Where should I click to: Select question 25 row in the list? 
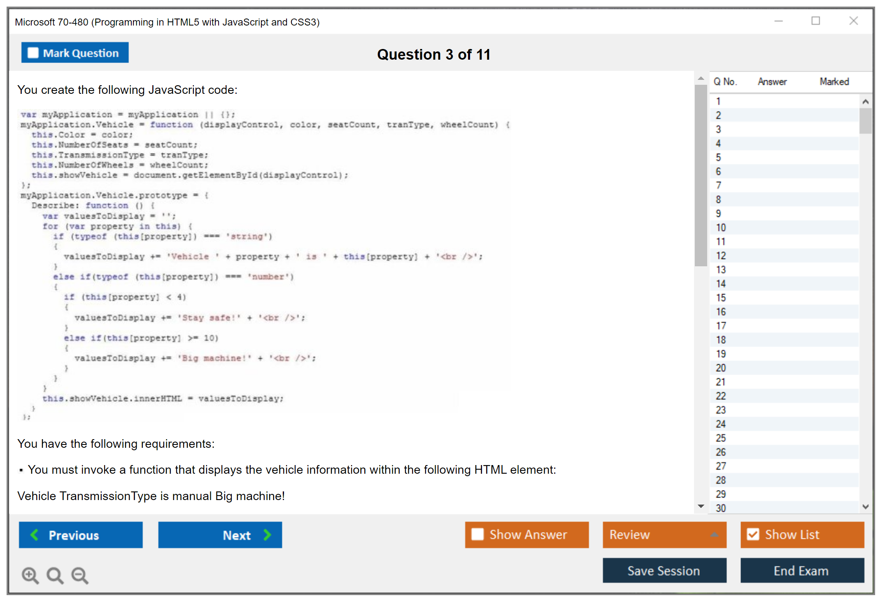pyautogui.click(x=721, y=438)
